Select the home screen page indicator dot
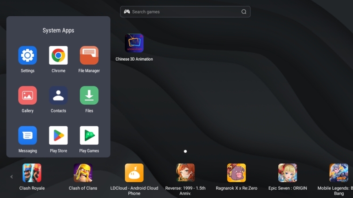The image size is (353, 198). coord(185,151)
